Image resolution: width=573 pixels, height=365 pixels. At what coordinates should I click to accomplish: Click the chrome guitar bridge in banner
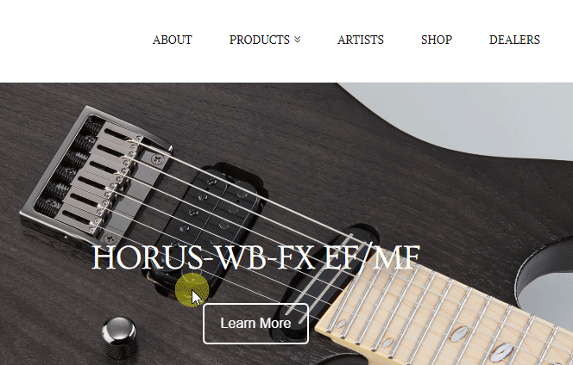(93, 173)
